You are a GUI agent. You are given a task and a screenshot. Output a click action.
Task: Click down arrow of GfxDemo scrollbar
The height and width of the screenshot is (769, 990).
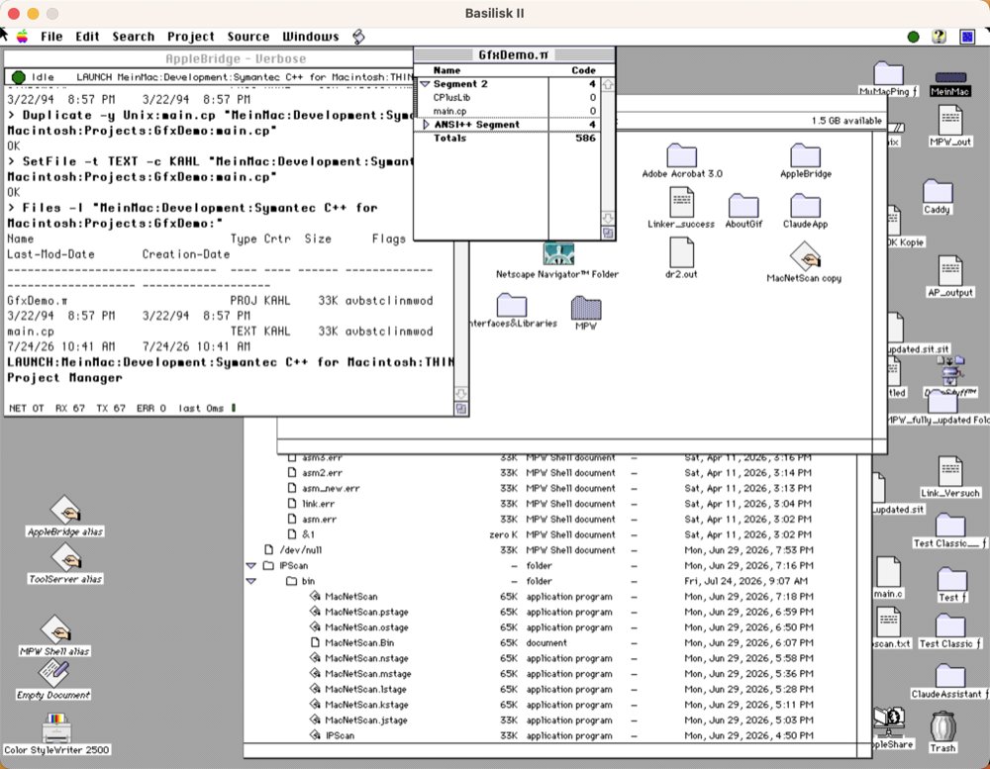[608, 219]
